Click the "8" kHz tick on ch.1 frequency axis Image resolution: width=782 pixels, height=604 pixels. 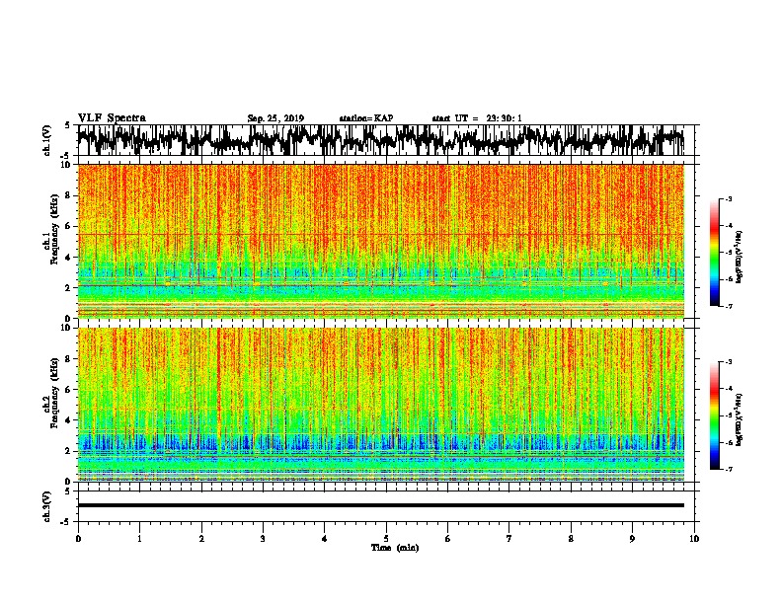[x=69, y=195]
